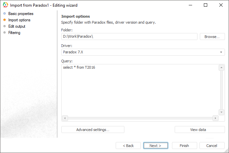Screen dimensions: 229x153
Task: Click in the Query text area
Action: (139, 90)
